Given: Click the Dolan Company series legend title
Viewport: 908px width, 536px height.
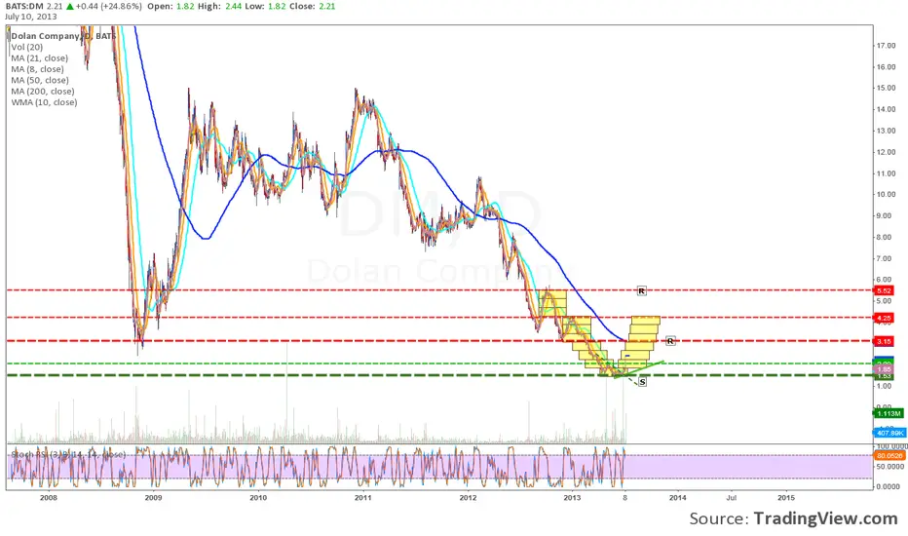Looking at the screenshot, I should (x=63, y=36).
